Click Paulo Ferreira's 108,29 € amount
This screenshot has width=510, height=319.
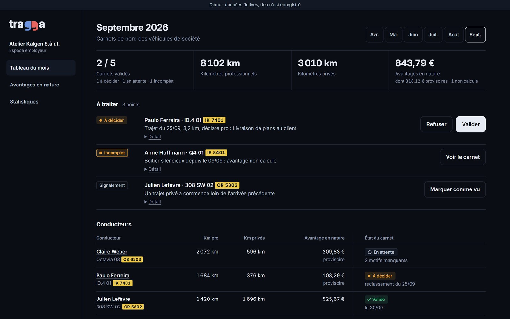[333, 275]
